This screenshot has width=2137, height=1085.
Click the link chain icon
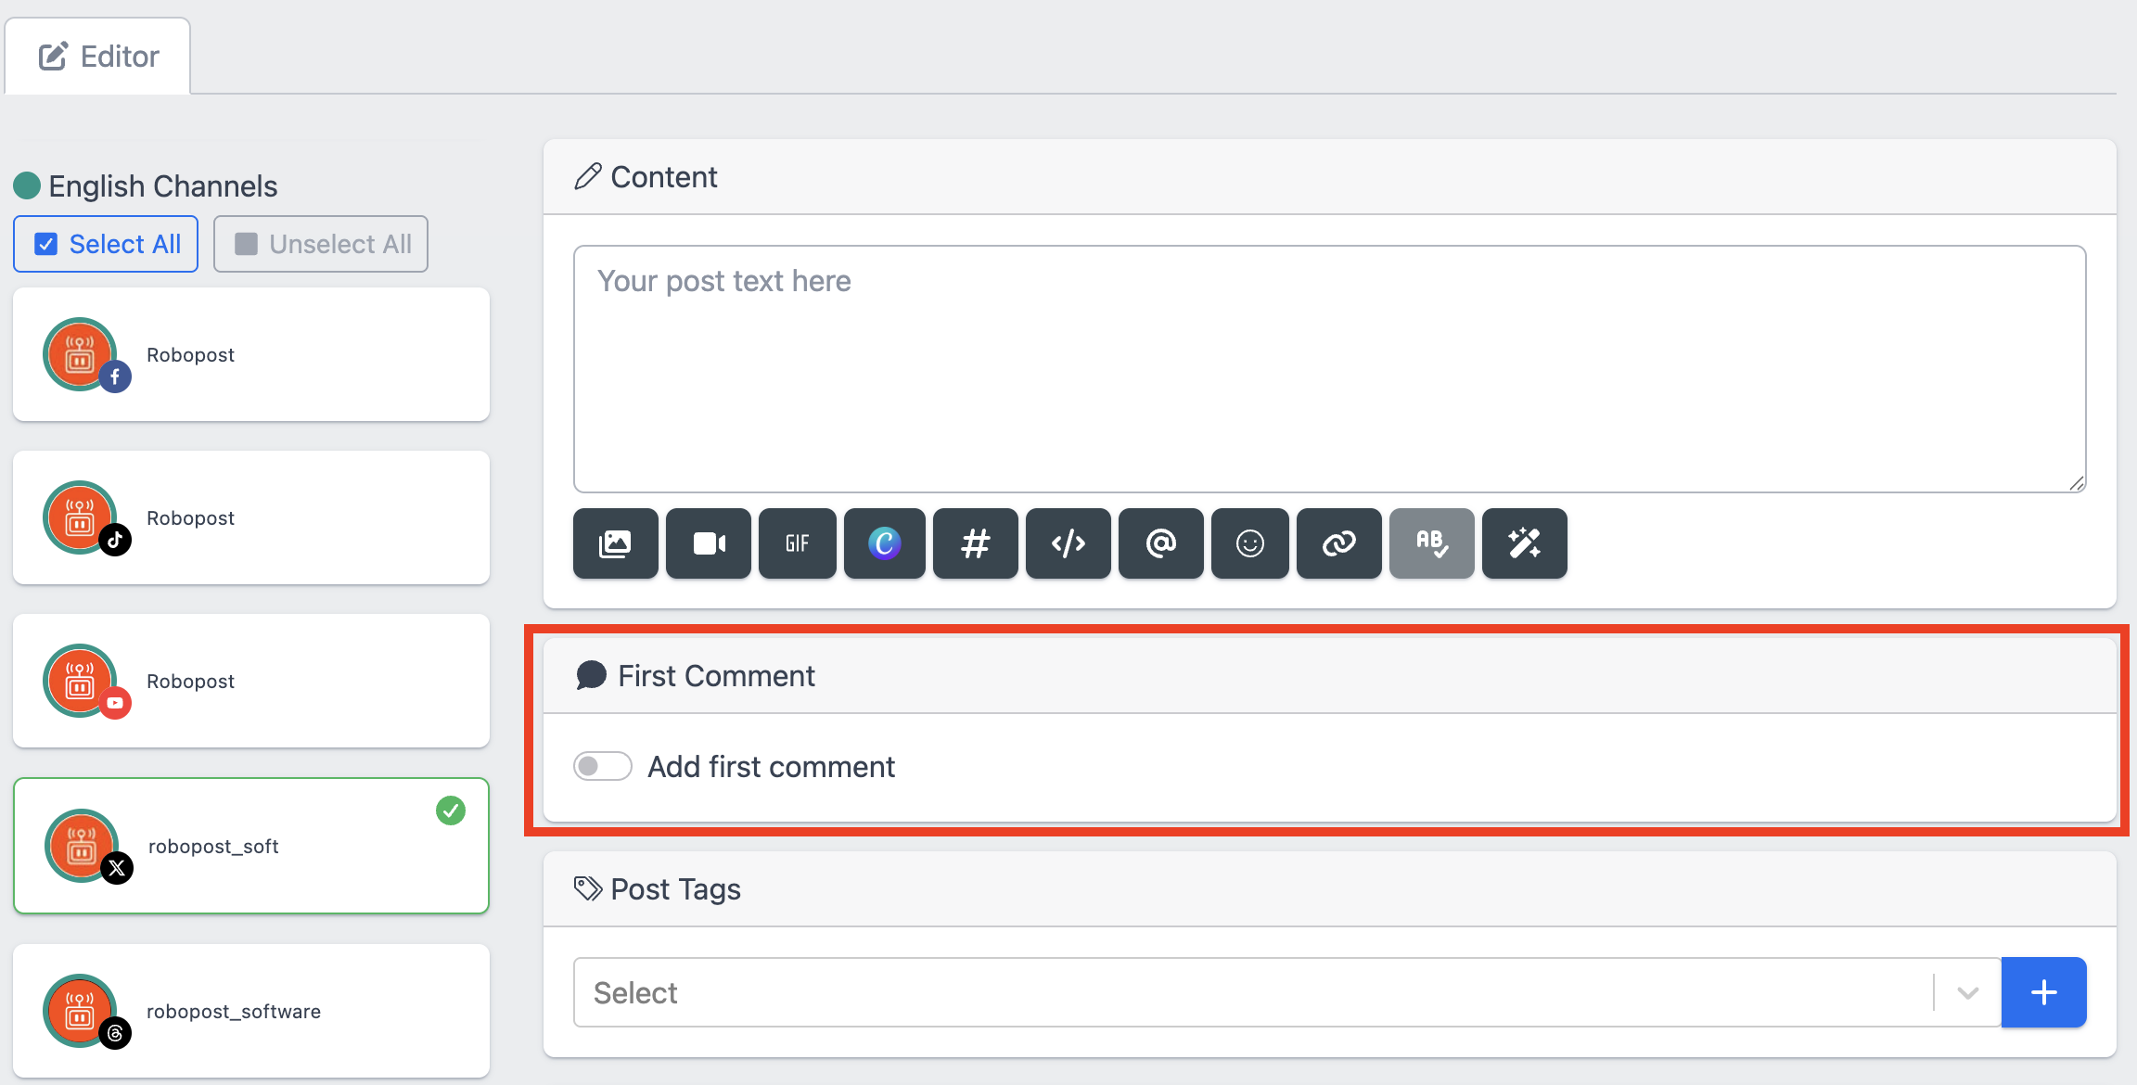(1339, 543)
